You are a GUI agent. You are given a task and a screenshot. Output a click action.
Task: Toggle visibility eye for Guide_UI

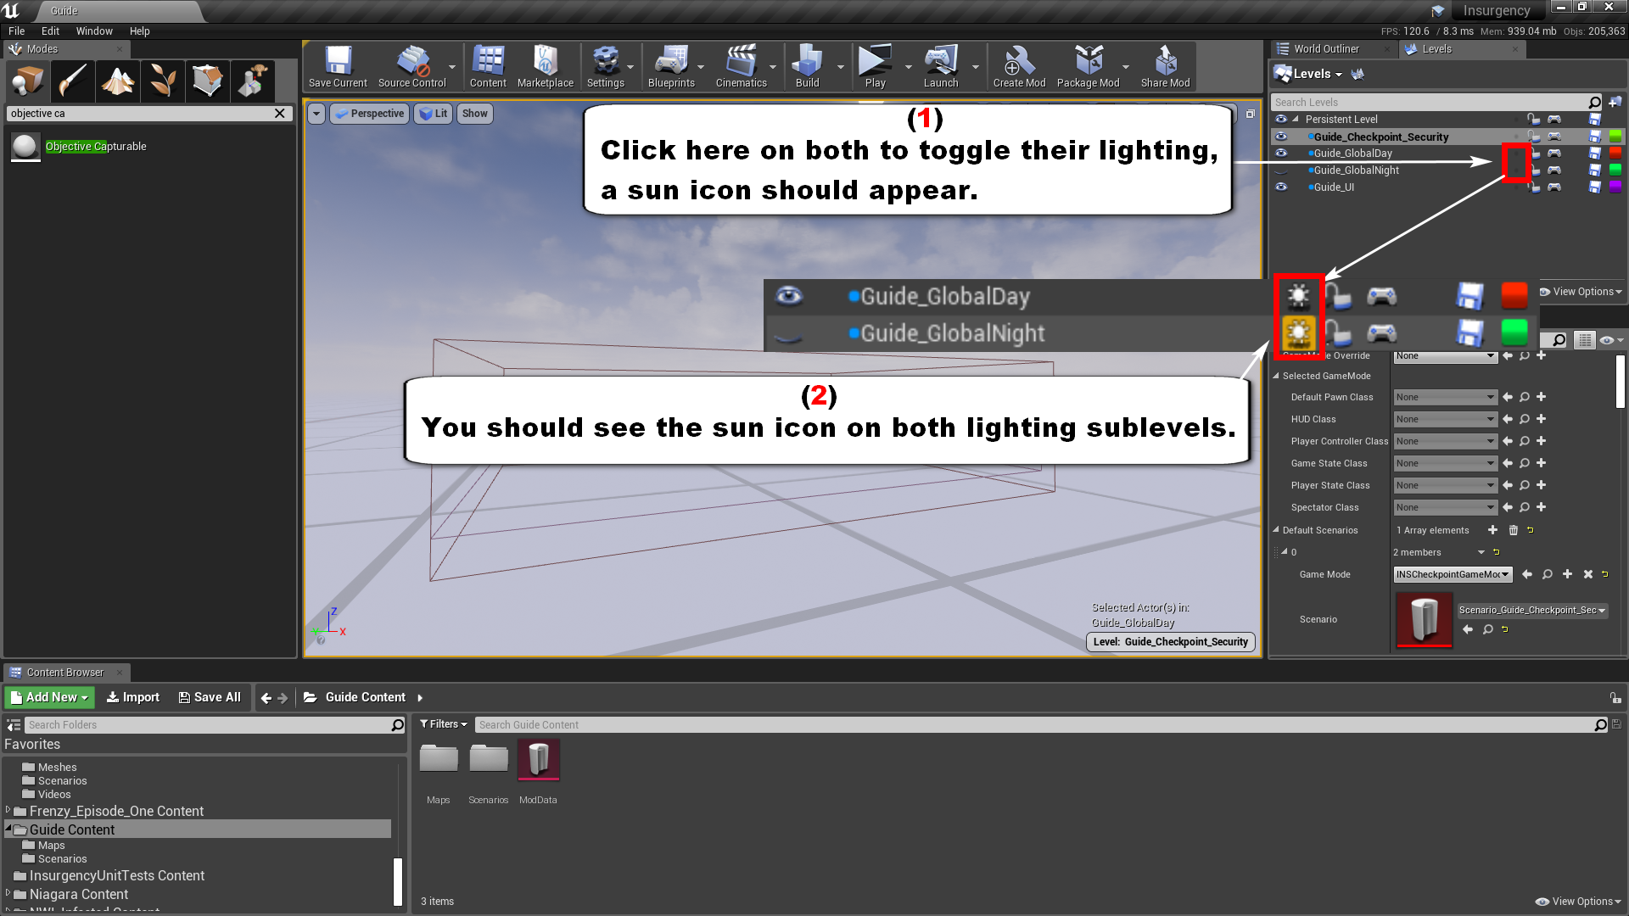tap(1281, 187)
